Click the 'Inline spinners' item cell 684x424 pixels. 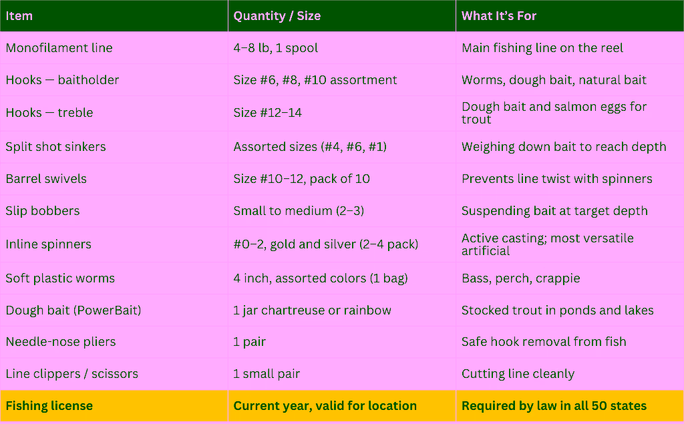tap(48, 244)
